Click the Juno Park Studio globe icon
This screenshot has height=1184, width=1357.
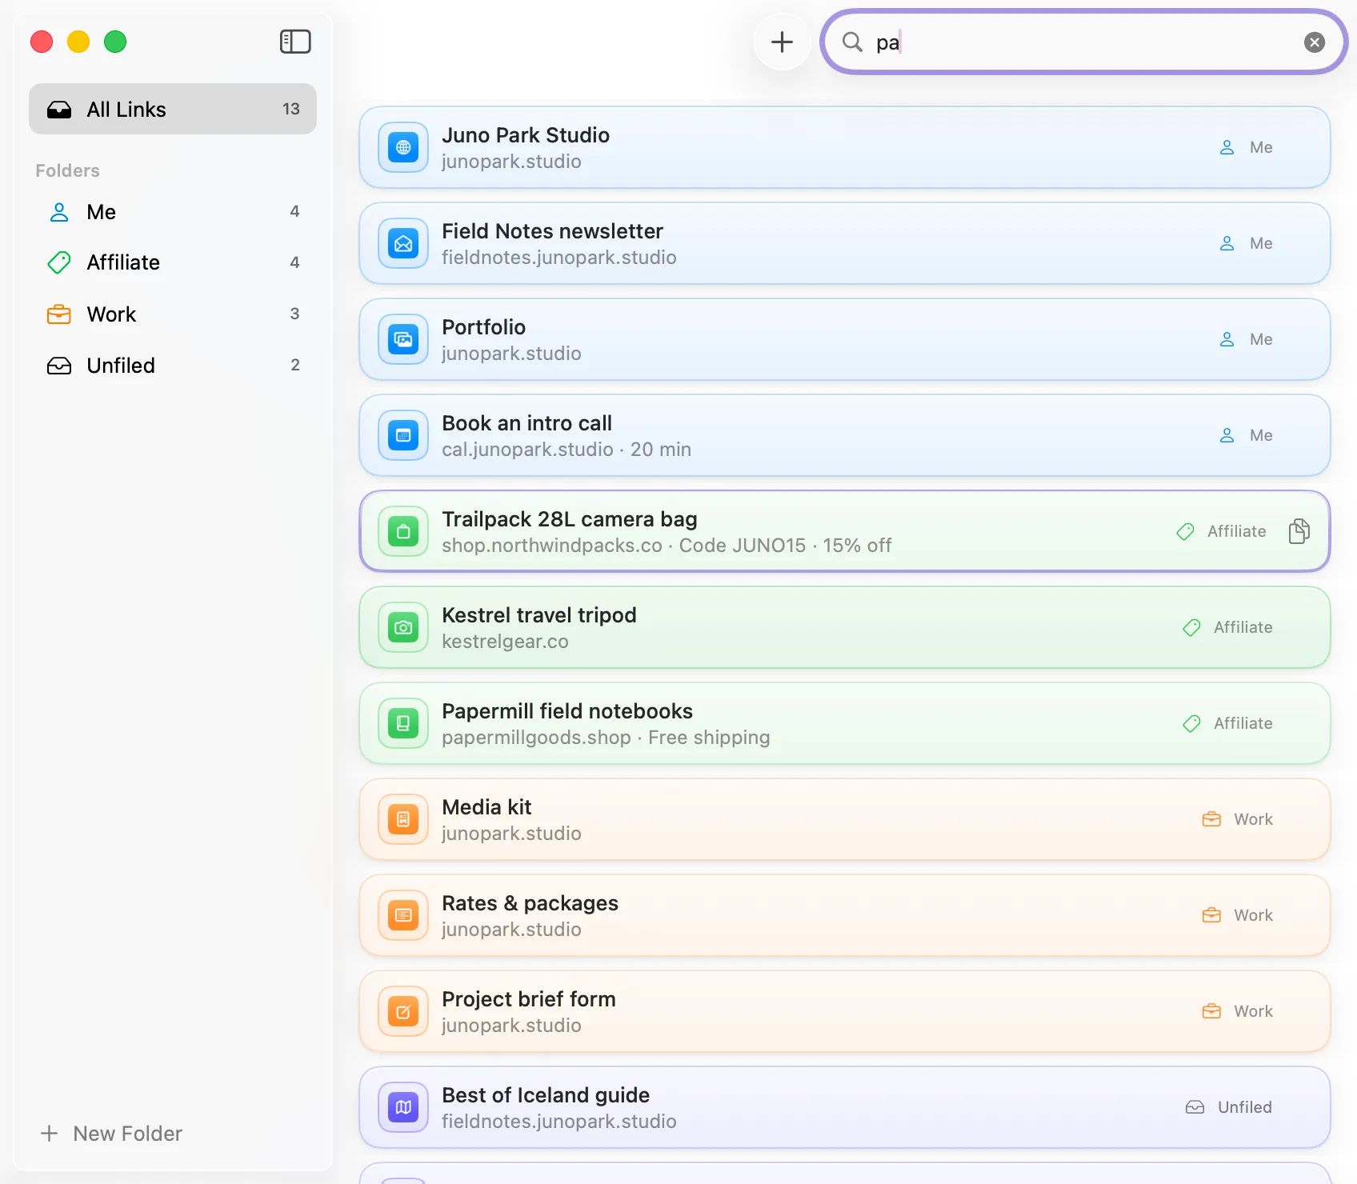403,147
